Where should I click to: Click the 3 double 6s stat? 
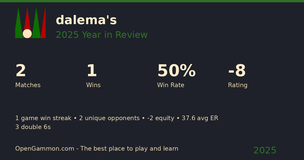[33, 127]
